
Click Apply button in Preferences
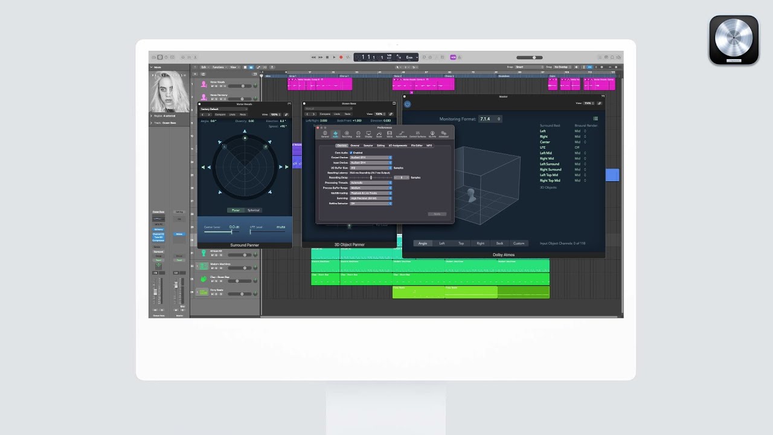tap(437, 214)
